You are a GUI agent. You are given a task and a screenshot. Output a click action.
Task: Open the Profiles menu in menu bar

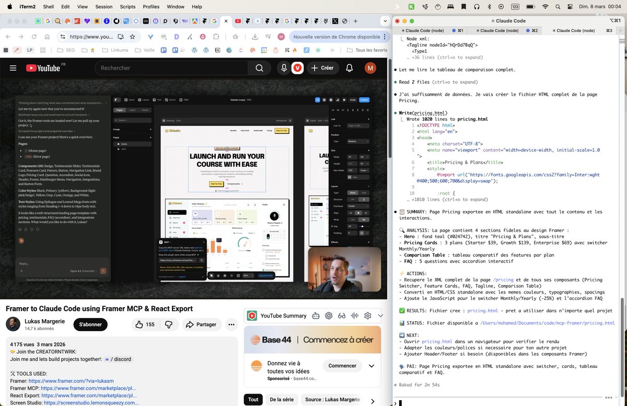pos(151,7)
